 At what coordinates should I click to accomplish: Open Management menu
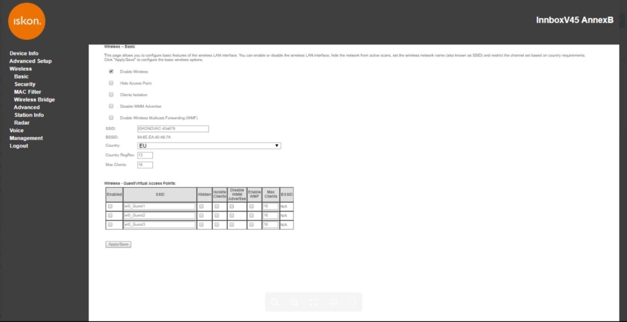(x=26, y=138)
